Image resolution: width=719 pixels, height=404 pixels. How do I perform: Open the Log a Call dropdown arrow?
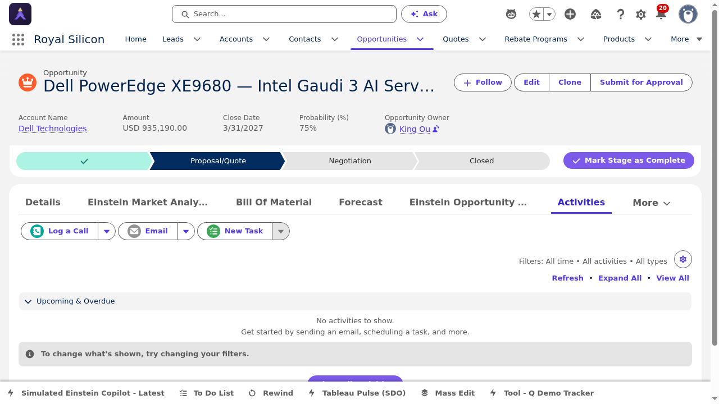tap(107, 231)
